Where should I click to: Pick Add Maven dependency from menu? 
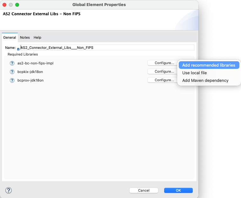205,80
